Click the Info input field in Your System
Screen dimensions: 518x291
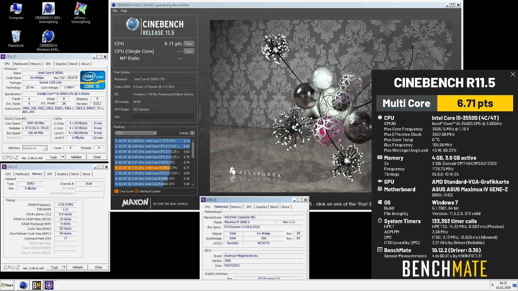pyautogui.click(x=163, y=117)
